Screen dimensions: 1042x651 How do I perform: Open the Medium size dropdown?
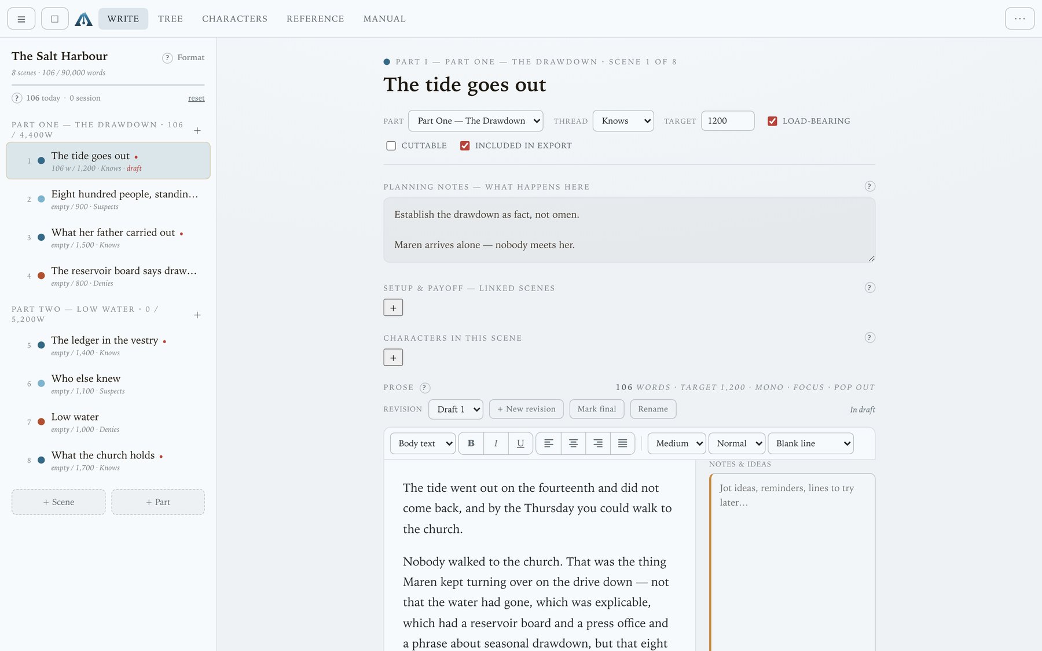[x=677, y=443]
